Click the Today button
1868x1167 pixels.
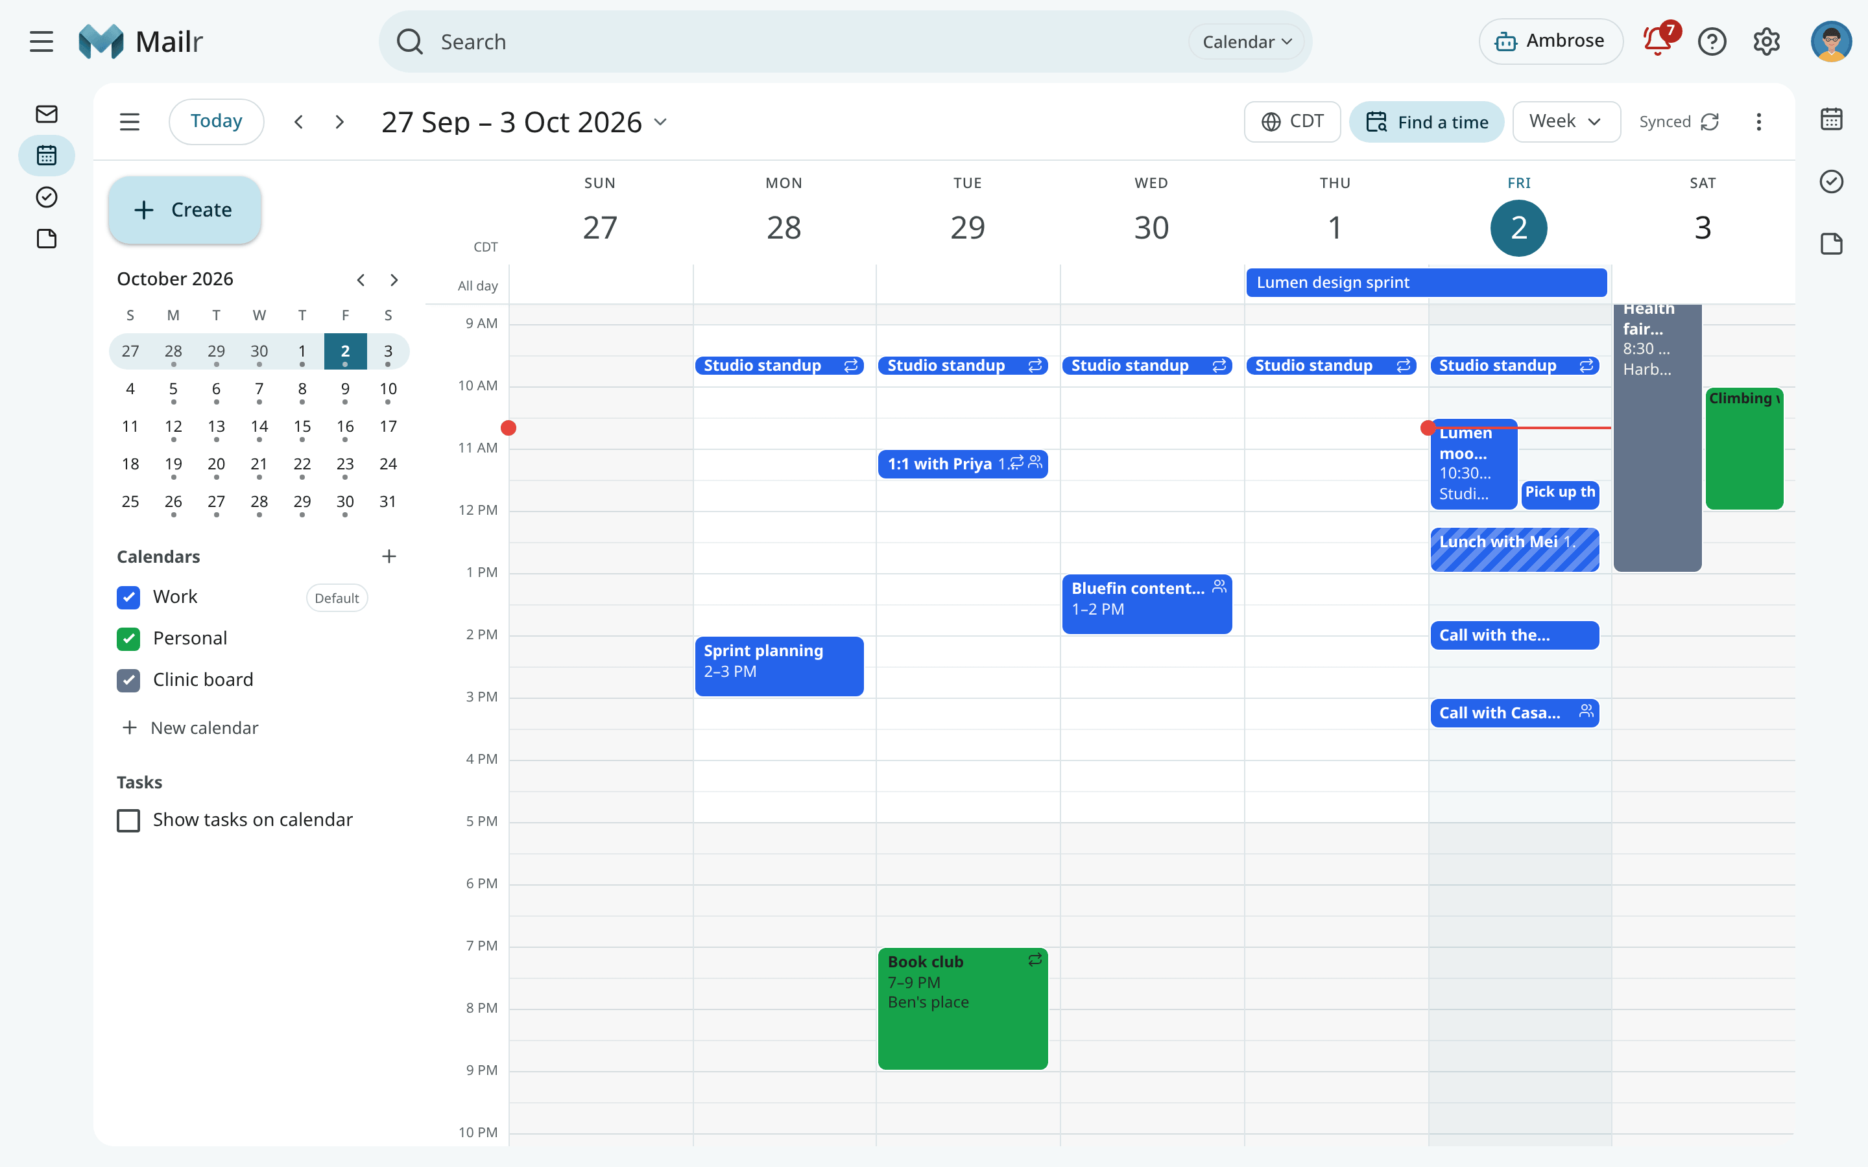[x=216, y=122]
